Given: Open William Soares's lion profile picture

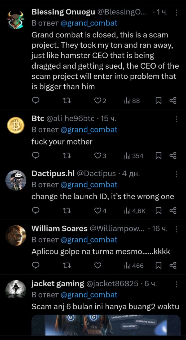Looking at the screenshot, I should click(15, 235).
